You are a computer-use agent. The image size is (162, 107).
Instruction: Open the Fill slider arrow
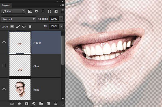pyautogui.click(x=61, y=26)
